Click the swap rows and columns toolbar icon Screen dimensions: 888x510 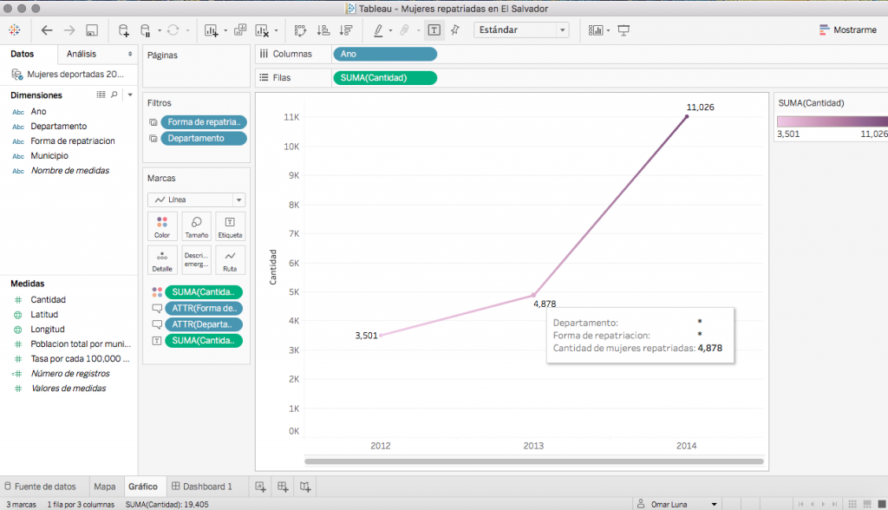[299, 29]
